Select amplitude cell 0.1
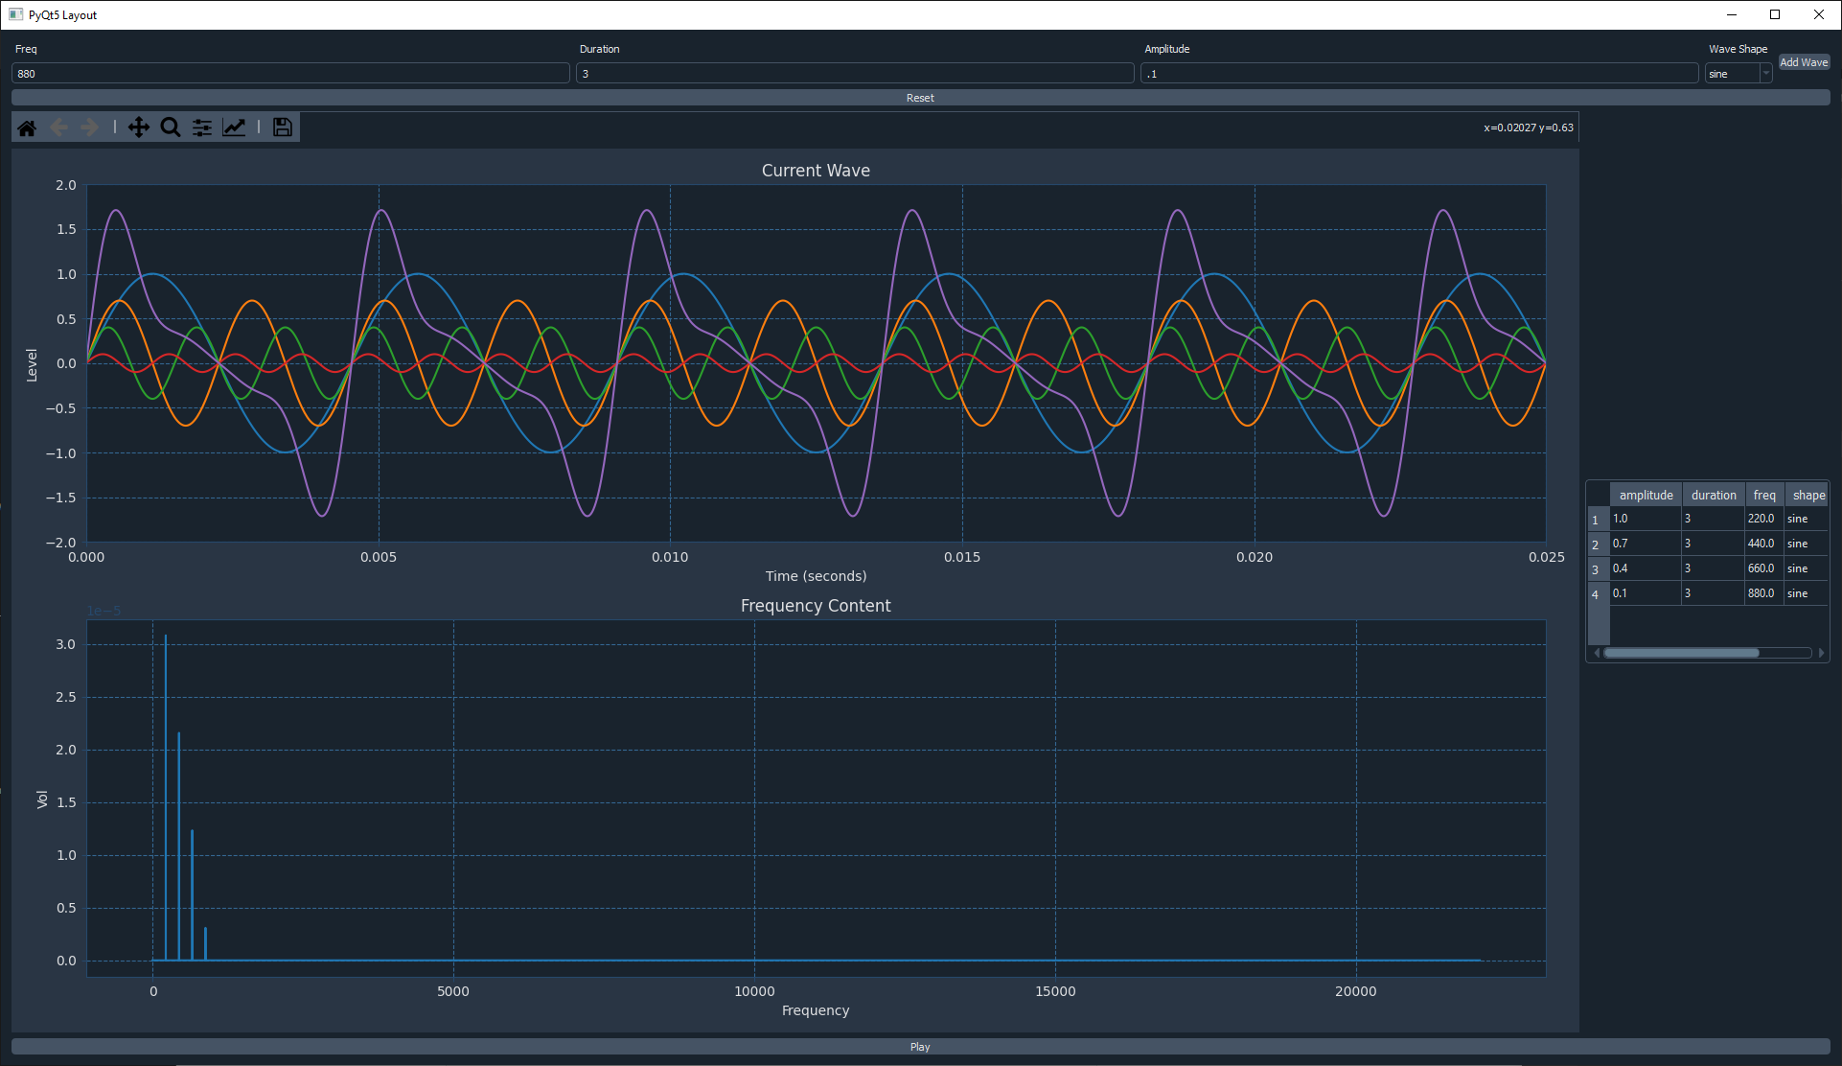1842x1066 pixels. (x=1646, y=593)
